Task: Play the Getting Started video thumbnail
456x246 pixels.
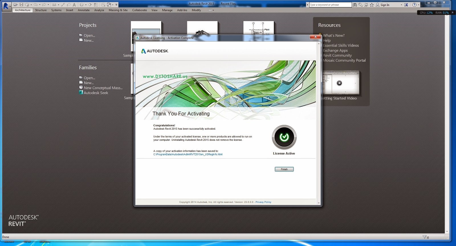Action: (339, 83)
